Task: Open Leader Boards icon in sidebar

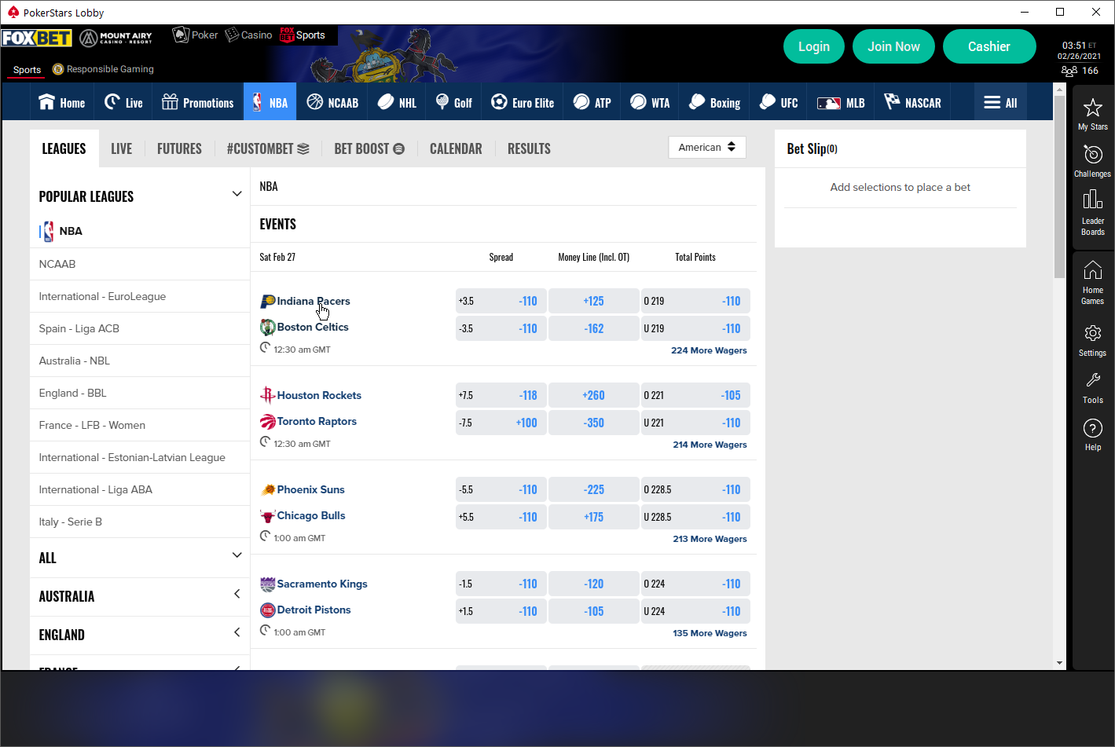Action: coord(1092,200)
